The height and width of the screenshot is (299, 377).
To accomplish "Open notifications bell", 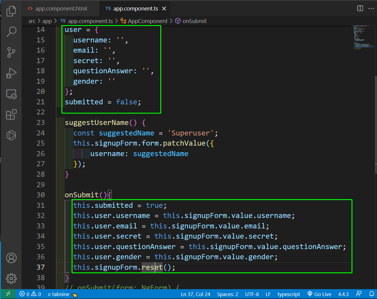I will click(x=372, y=294).
